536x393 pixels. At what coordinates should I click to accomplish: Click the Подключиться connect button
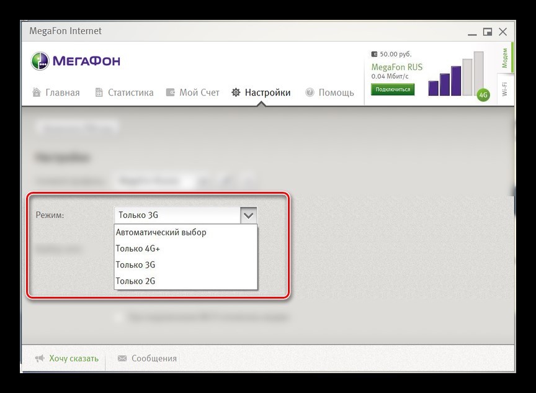[x=393, y=89]
